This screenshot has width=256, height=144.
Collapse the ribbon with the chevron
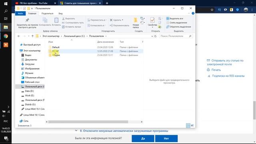point(189,13)
